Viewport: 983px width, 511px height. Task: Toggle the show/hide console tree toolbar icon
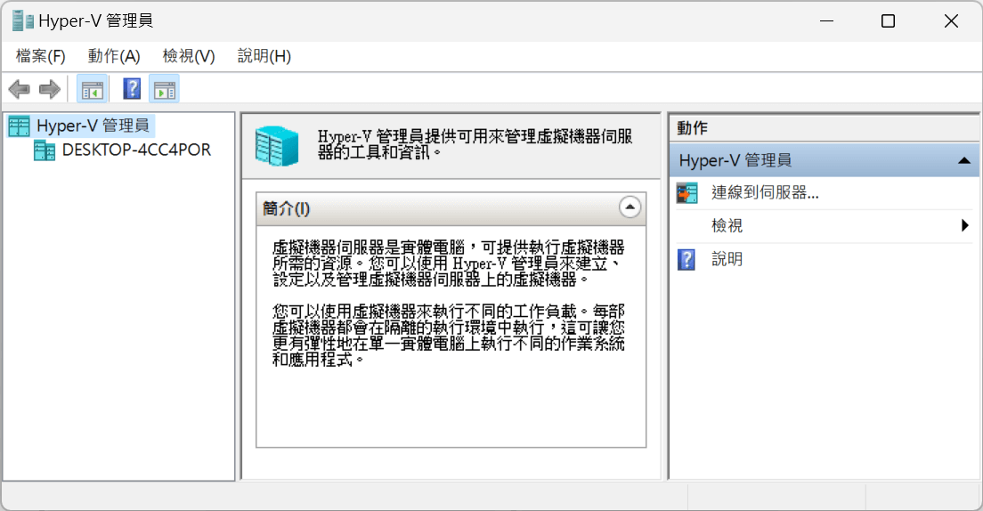point(93,89)
